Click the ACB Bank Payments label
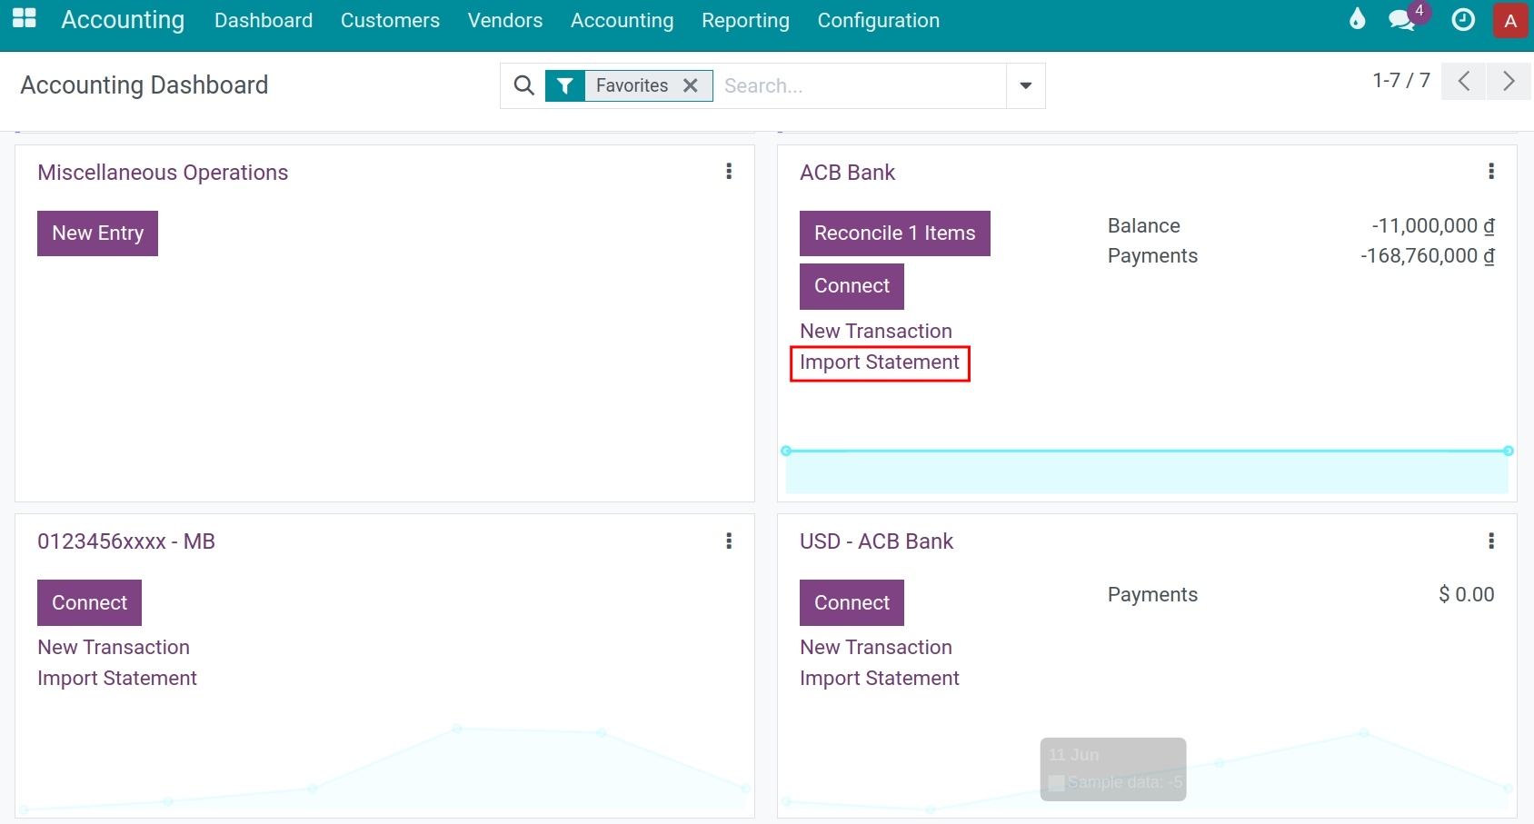The height and width of the screenshot is (824, 1534). point(1152,256)
